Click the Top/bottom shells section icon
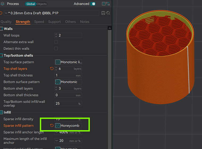This screenshot has height=149, width=202. tap(1, 55)
